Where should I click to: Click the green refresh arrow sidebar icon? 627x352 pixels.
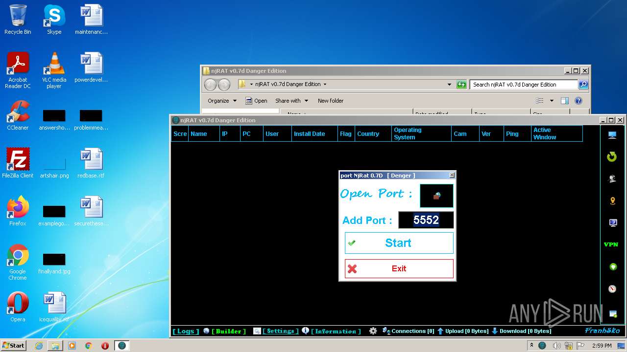coord(612,157)
